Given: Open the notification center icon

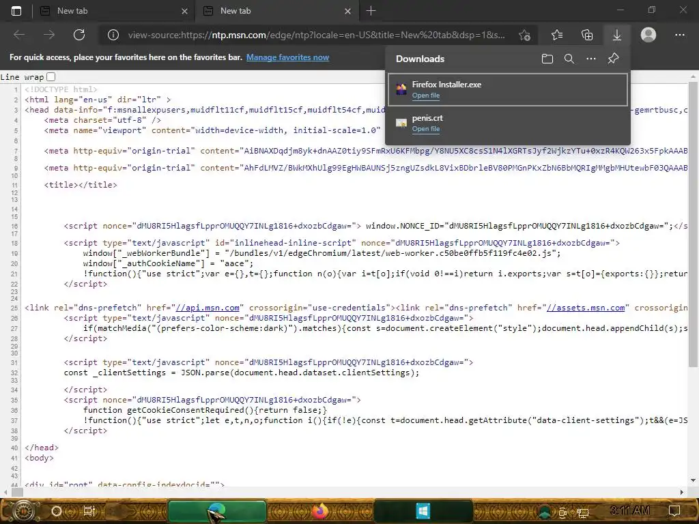Looking at the screenshot, I should tap(674, 510).
